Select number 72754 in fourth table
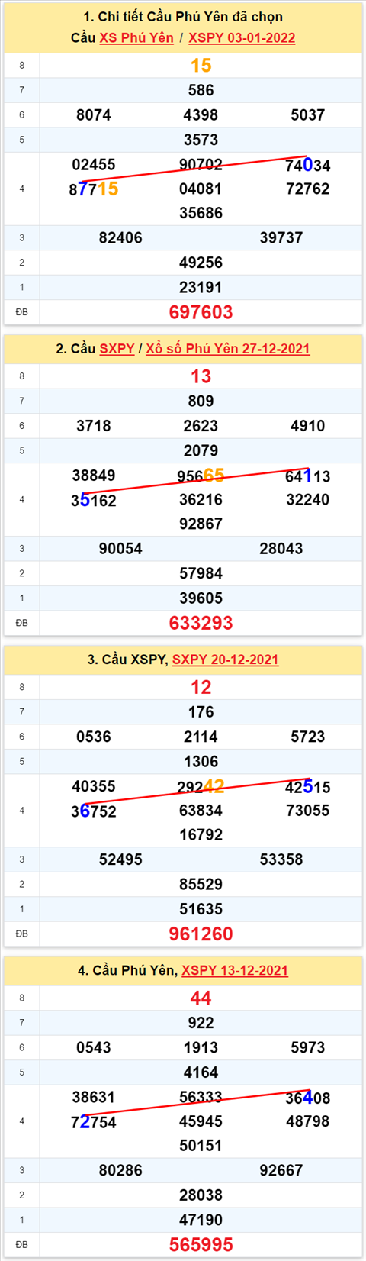 point(94,1121)
